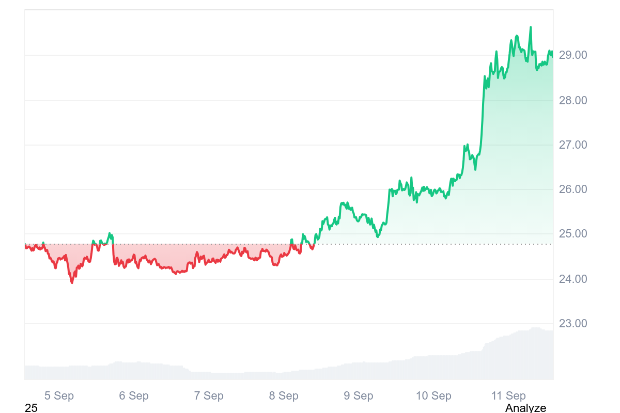Click the lowest red dip of the price line
Screen dimensions: 620x413
[x=72, y=282]
